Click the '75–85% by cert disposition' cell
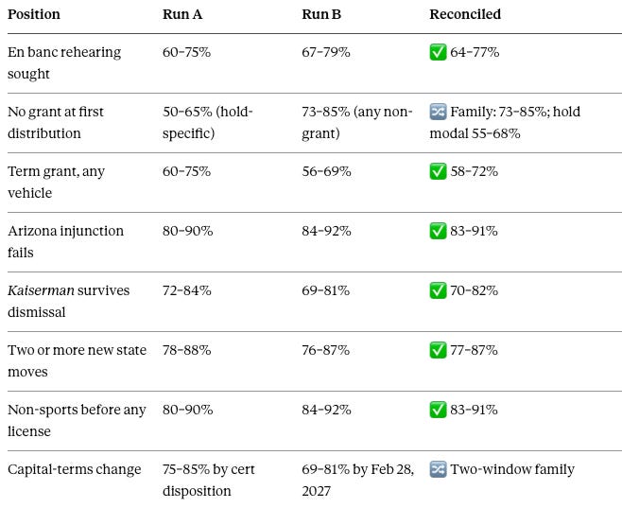Viewport: 622px width, 508px height. point(209,480)
